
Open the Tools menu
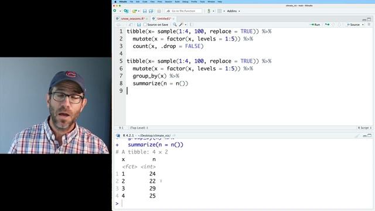pos(202,2)
